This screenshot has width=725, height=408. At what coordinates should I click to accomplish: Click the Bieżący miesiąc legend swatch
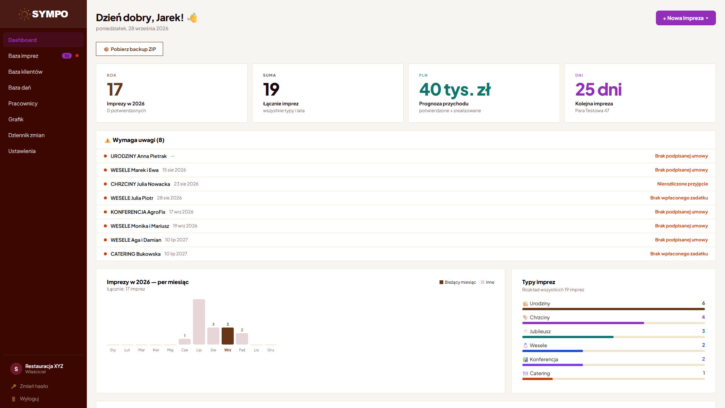(x=441, y=283)
